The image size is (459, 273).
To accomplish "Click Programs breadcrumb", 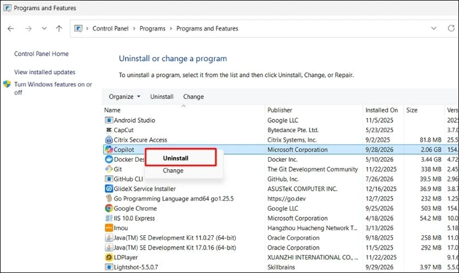I will click(152, 28).
